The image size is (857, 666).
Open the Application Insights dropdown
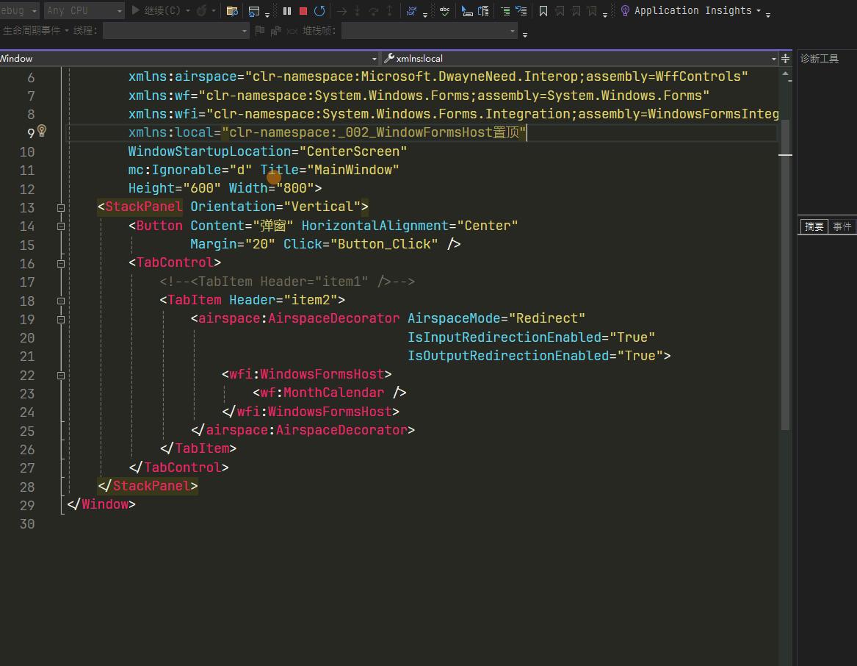click(x=758, y=10)
